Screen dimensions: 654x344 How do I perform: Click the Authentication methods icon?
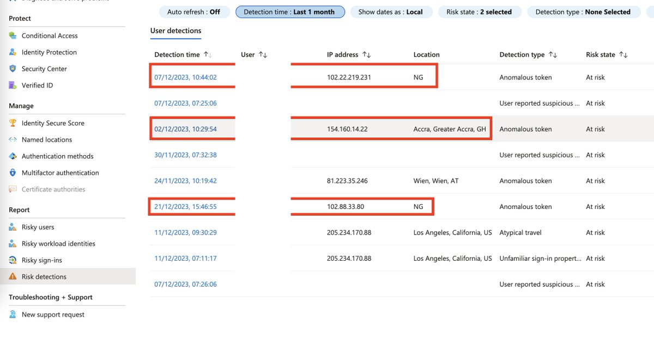point(13,156)
